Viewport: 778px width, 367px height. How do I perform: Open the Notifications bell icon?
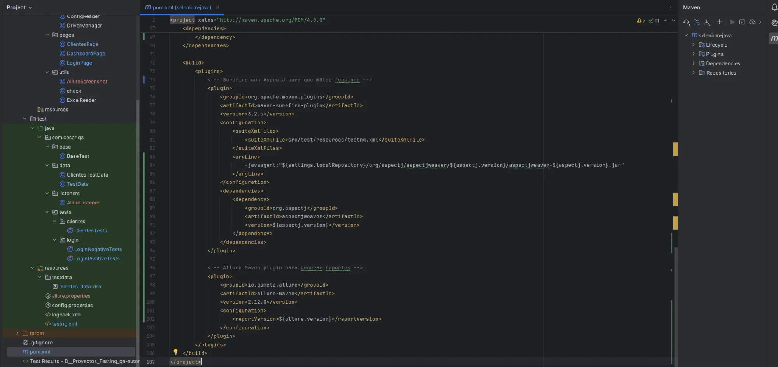773,7
